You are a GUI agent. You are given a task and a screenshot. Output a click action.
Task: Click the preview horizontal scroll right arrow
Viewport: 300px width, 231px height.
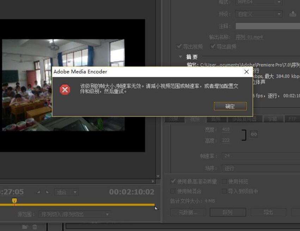coord(153,181)
